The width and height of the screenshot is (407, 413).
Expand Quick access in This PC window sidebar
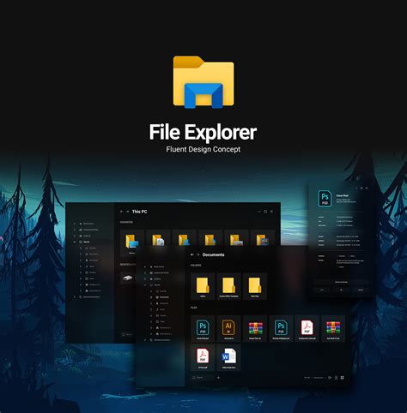(75, 224)
